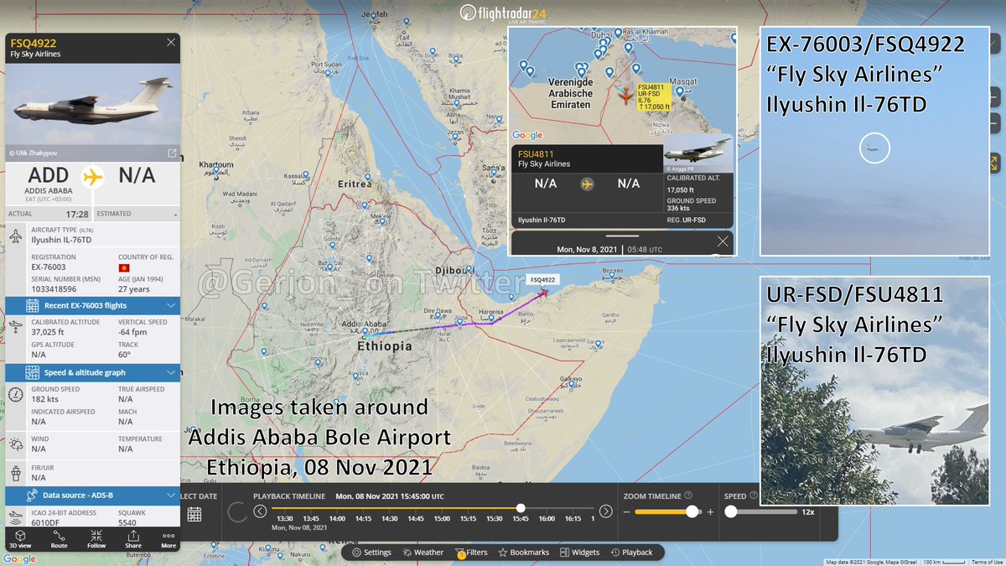Click the FSQ4922 label on the map
This screenshot has height=566, width=1006.
(x=543, y=279)
